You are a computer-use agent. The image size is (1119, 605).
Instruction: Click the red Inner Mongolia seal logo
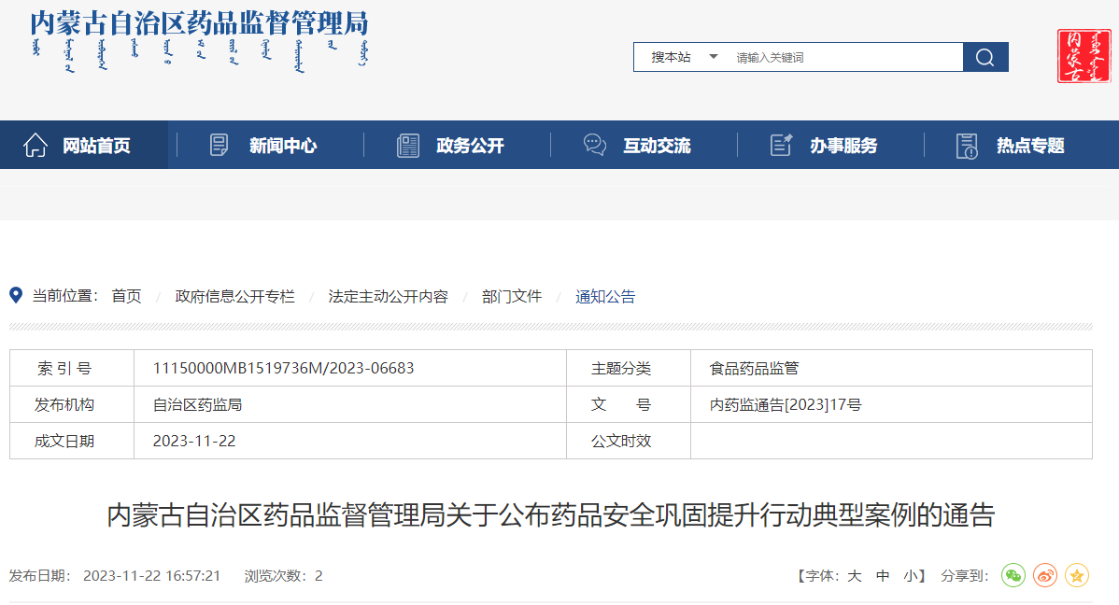(1084, 56)
